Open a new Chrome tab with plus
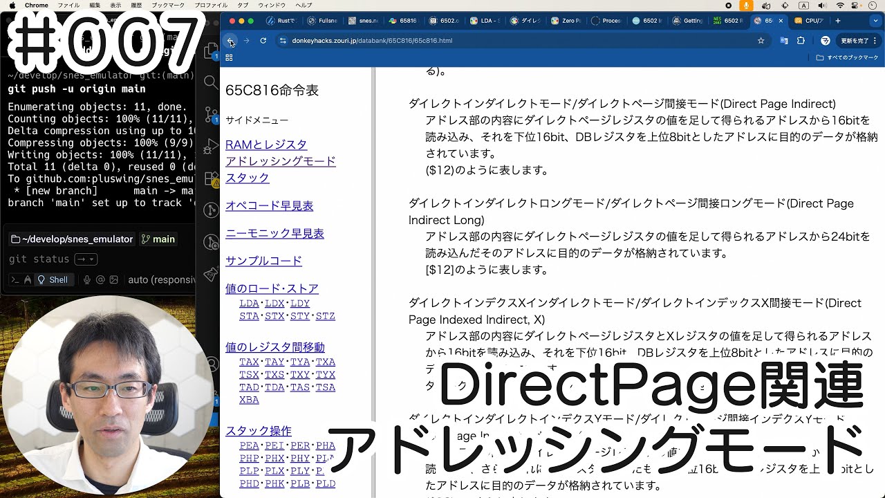The width and height of the screenshot is (885, 498). click(x=838, y=21)
